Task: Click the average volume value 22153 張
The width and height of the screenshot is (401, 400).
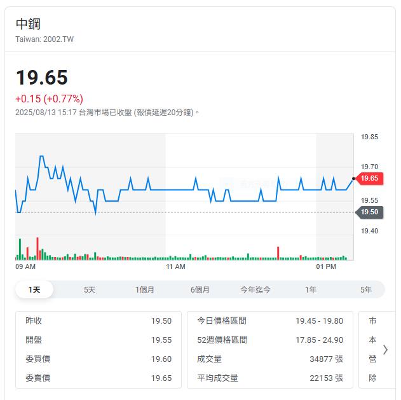Action: (326, 378)
